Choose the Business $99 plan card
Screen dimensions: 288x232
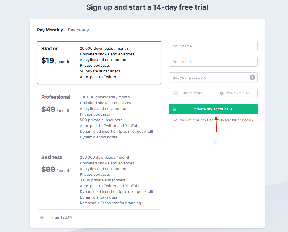[99, 179]
